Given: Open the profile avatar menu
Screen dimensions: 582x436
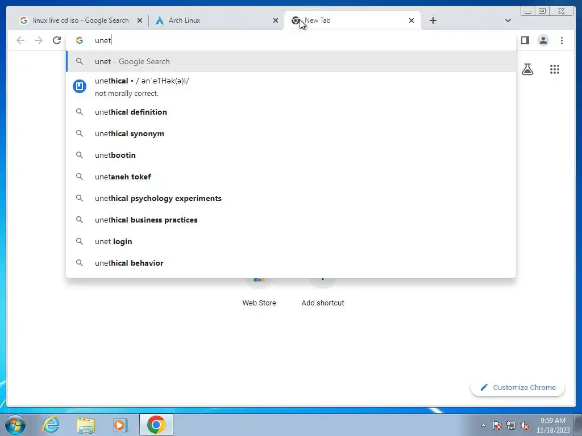Looking at the screenshot, I should click(543, 40).
